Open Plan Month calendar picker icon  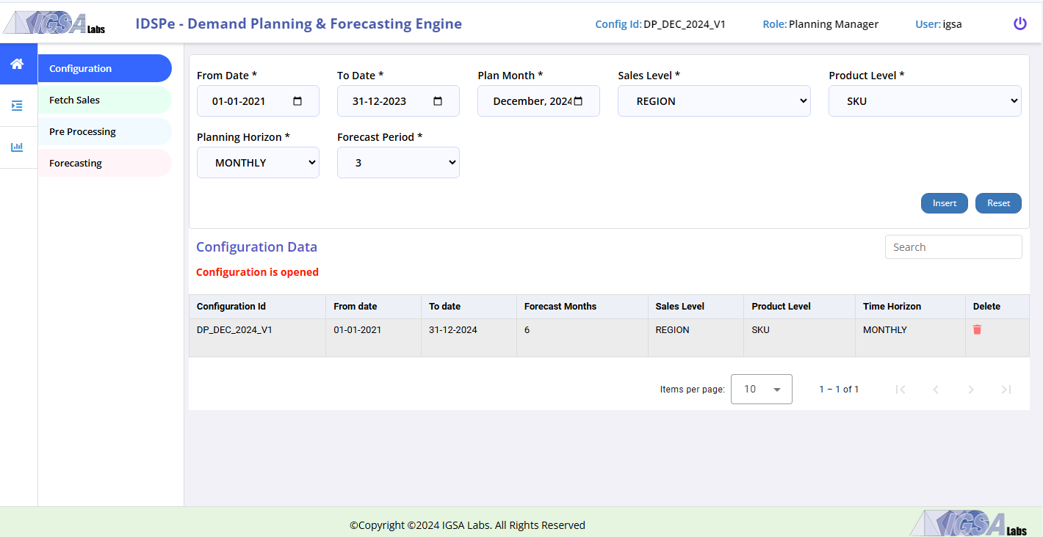click(578, 101)
